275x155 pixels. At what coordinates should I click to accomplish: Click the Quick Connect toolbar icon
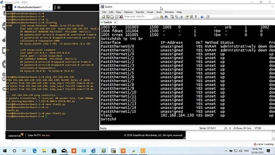click(x=108, y=17)
